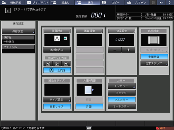The image size is (174, 130).
Task: Click the 設定部数 copy count 0001
Action: point(99,15)
